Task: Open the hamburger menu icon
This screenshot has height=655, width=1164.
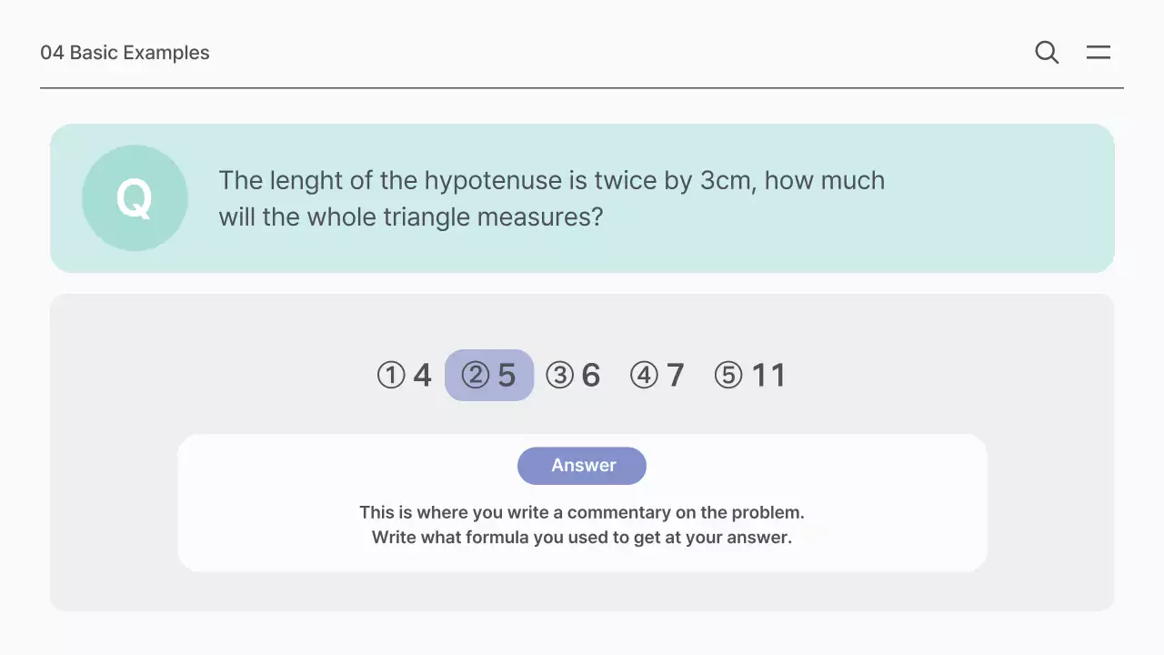Action: pyautogui.click(x=1099, y=53)
